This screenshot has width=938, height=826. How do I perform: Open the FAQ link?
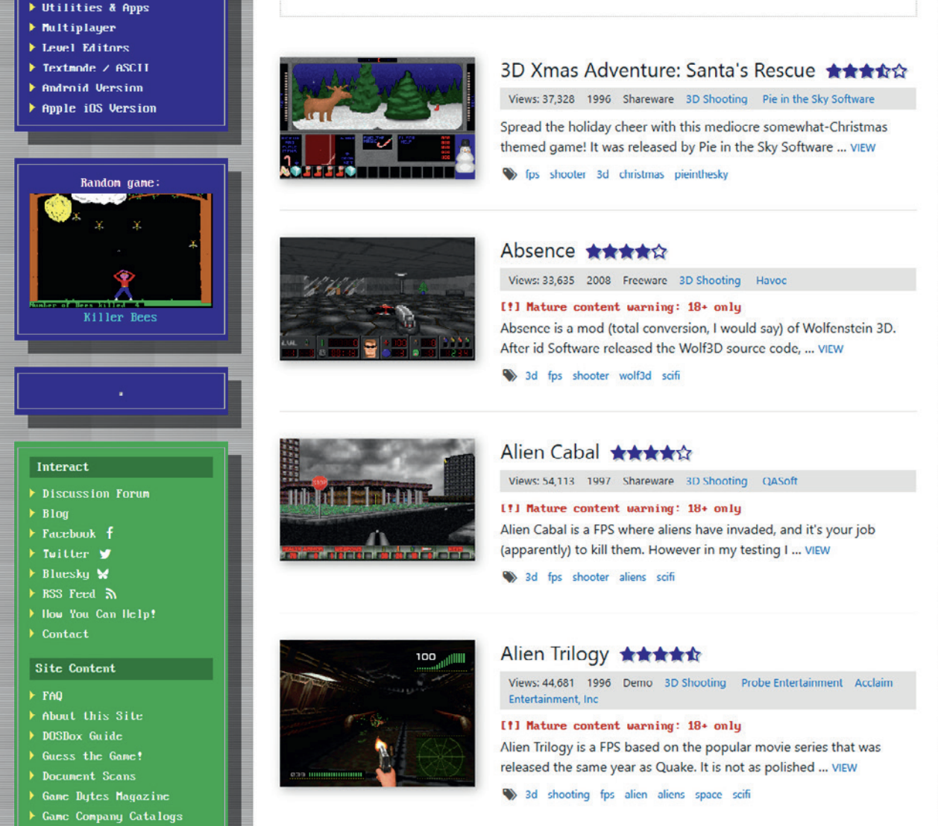pos(52,696)
